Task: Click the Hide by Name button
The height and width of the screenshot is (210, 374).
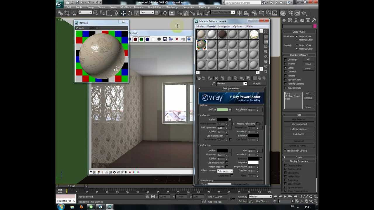Action: tap(299, 129)
